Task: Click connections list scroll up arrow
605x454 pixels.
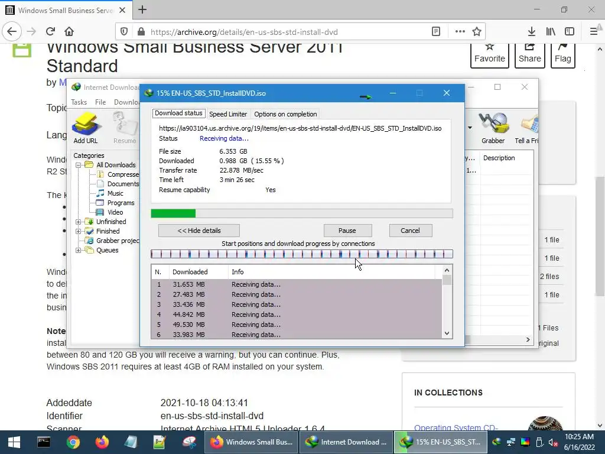Action: pyautogui.click(x=447, y=270)
